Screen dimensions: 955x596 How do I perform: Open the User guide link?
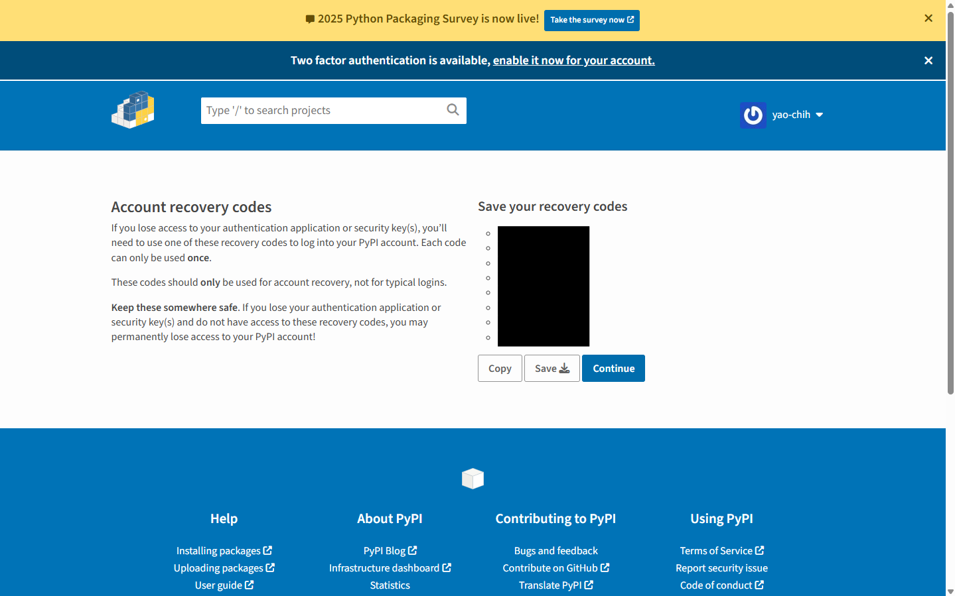224,585
